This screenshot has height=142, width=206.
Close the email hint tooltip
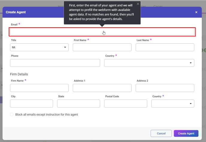click(138, 4)
